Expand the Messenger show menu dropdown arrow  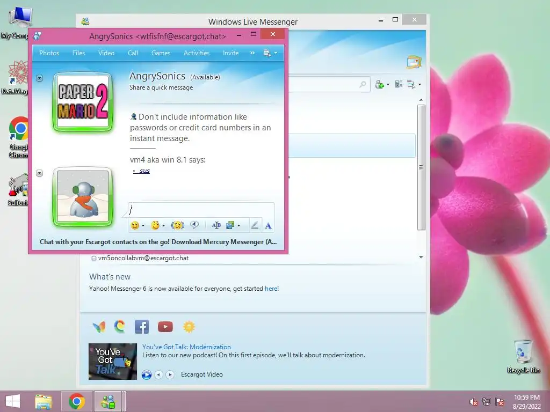point(420,84)
